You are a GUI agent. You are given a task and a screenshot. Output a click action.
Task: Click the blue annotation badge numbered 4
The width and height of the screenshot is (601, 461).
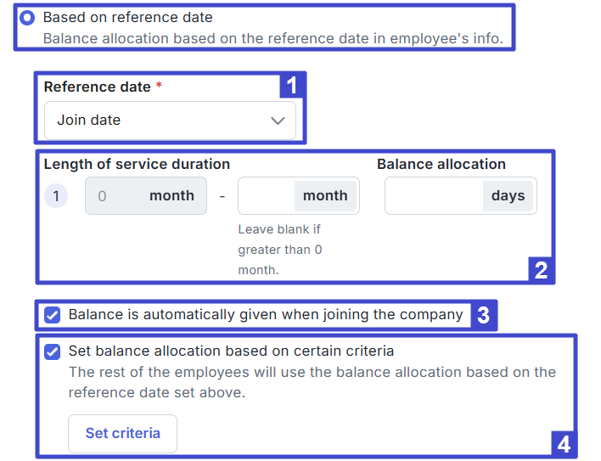coord(563,443)
